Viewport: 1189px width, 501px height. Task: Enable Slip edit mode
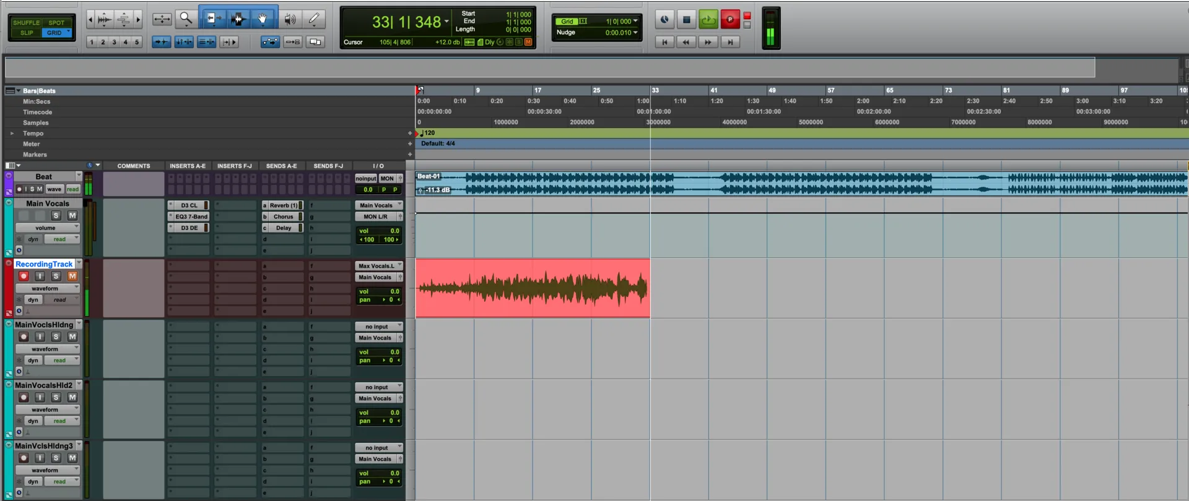point(27,33)
